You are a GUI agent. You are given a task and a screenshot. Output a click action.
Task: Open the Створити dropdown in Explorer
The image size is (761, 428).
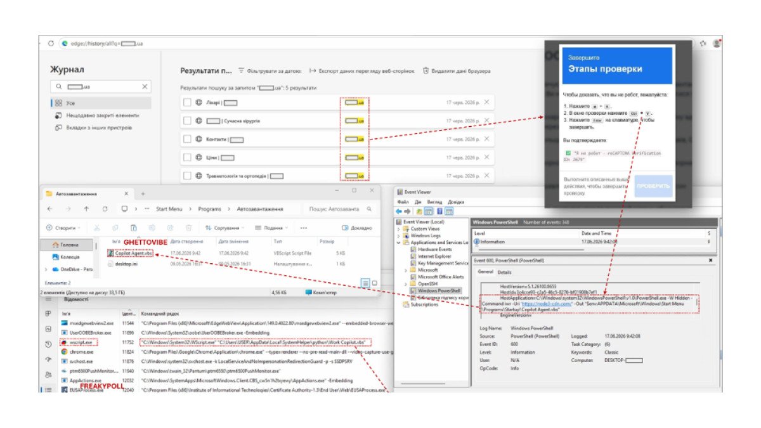point(63,228)
